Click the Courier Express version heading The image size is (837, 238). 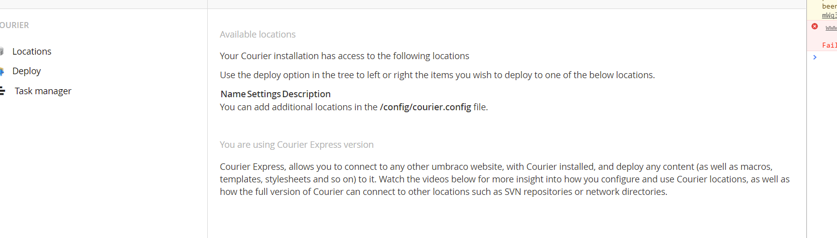coord(297,144)
